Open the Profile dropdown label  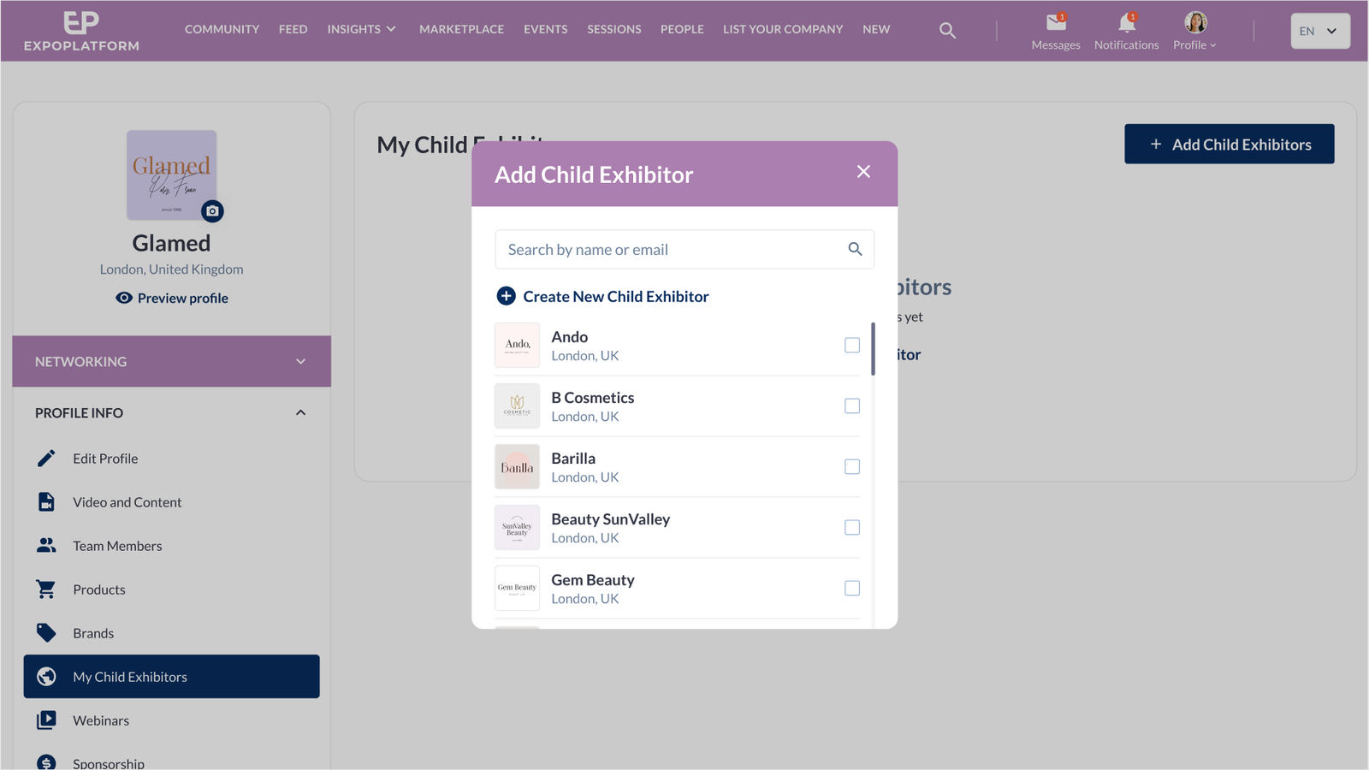1194,45
